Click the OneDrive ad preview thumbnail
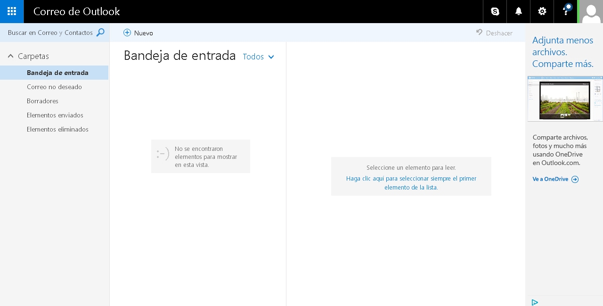This screenshot has width=603, height=306. [565, 99]
